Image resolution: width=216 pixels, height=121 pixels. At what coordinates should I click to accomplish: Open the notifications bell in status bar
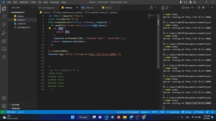(212, 112)
